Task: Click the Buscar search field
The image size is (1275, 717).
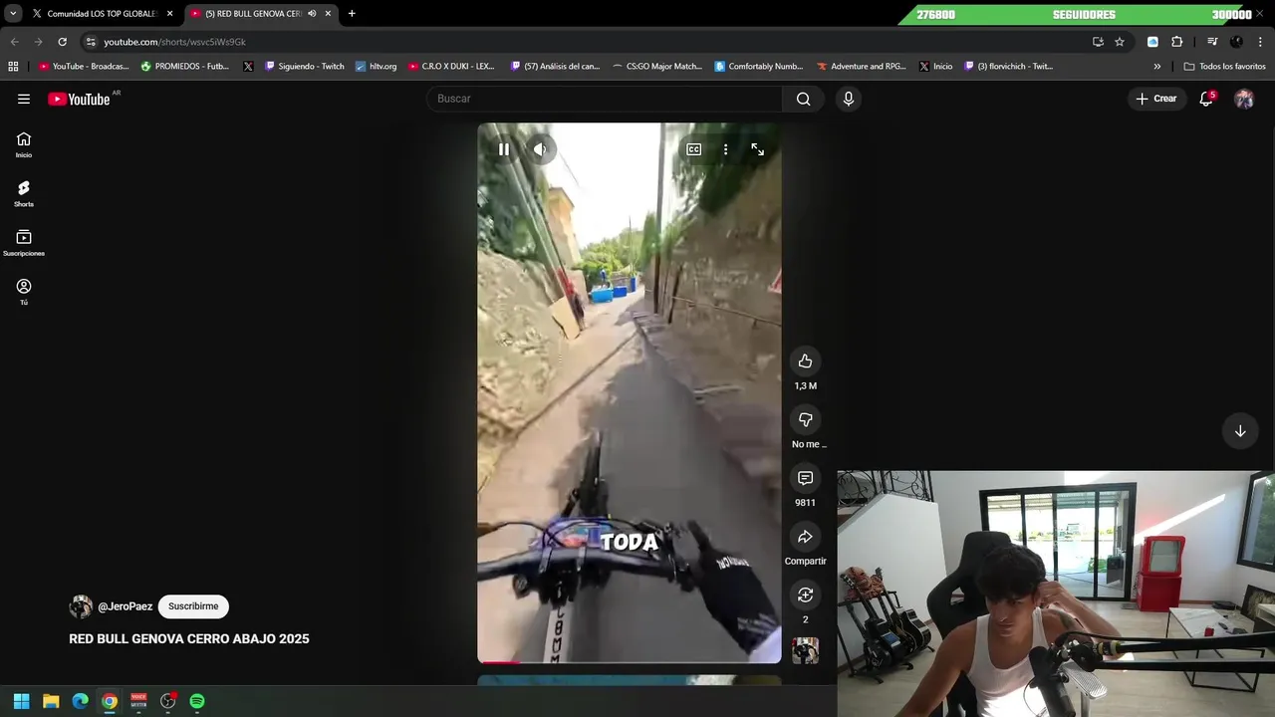Action: [x=605, y=99]
